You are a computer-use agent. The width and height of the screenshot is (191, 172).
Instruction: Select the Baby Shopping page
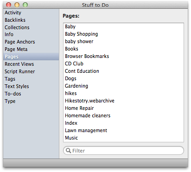[123, 34]
